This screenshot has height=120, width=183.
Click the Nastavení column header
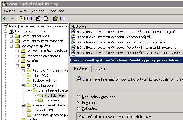pyautogui.click(x=127, y=27)
